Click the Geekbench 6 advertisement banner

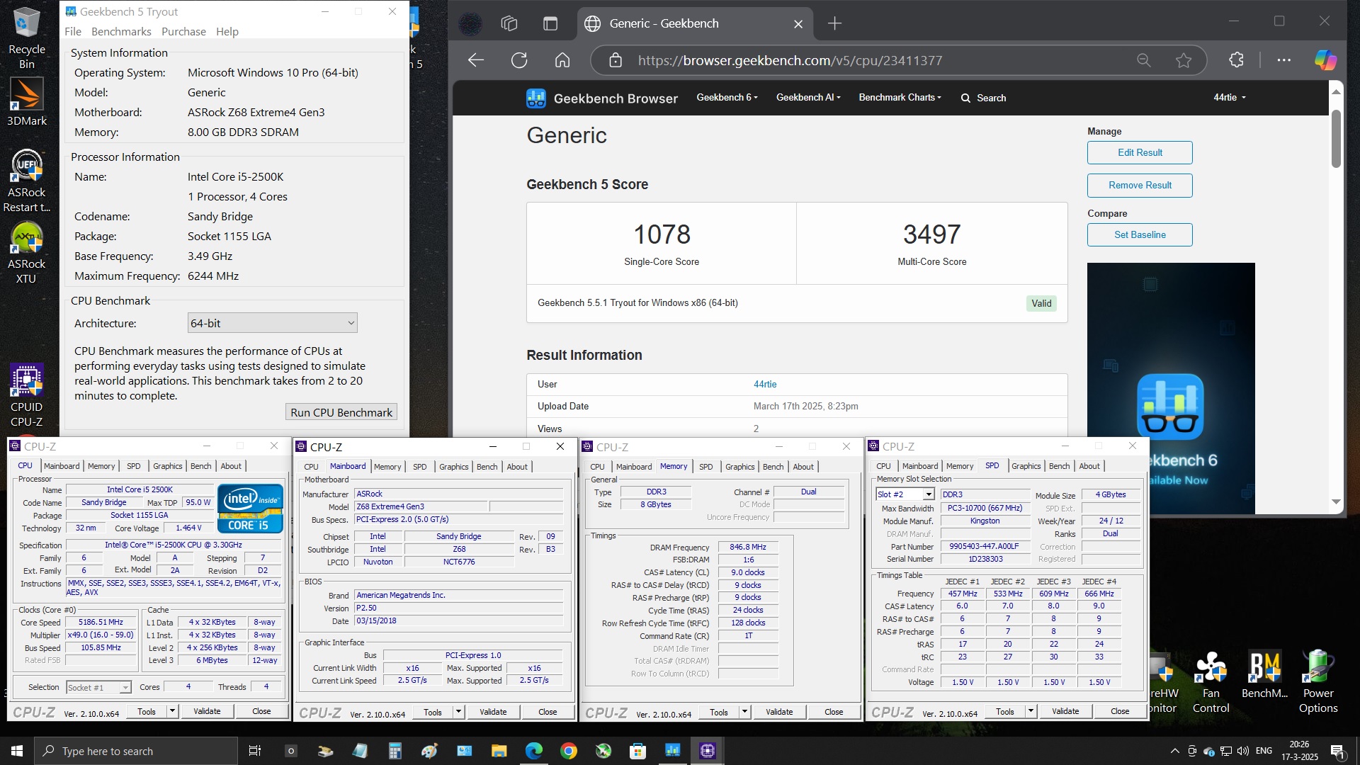click(1171, 388)
